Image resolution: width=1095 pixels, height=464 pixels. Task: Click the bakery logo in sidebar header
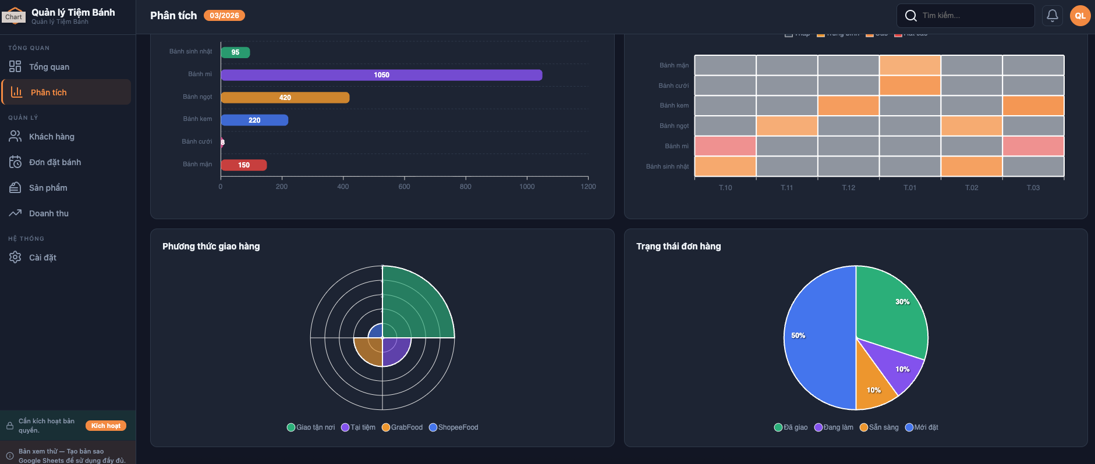(x=14, y=16)
